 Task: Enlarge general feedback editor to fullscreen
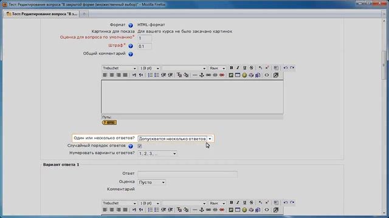click(x=275, y=75)
